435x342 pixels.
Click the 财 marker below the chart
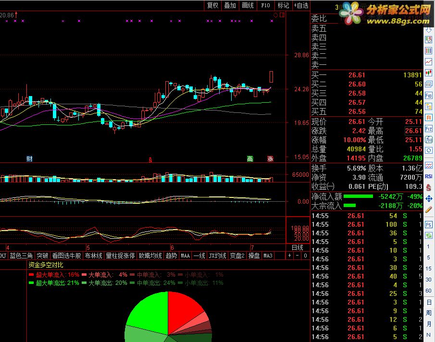(x=29, y=159)
